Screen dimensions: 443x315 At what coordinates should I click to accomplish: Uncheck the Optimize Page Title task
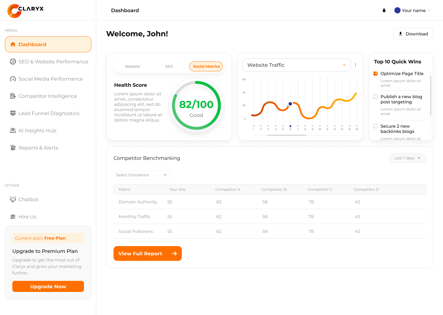376,74
